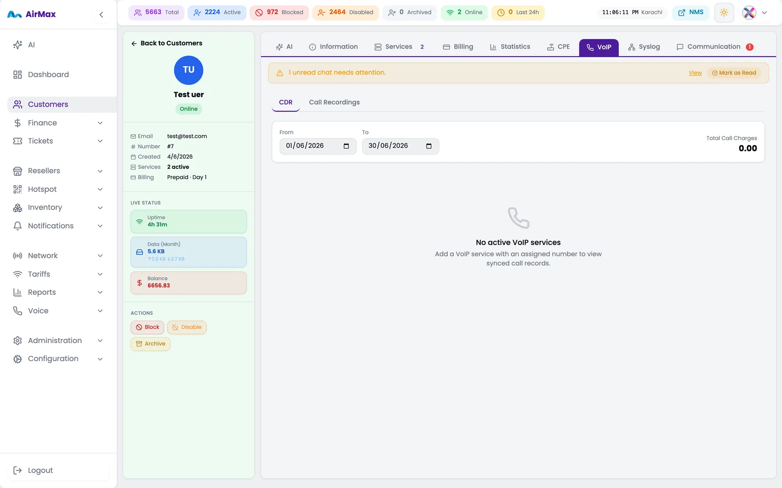The image size is (782, 488).
Task: Archive this customer
Action: click(x=151, y=344)
